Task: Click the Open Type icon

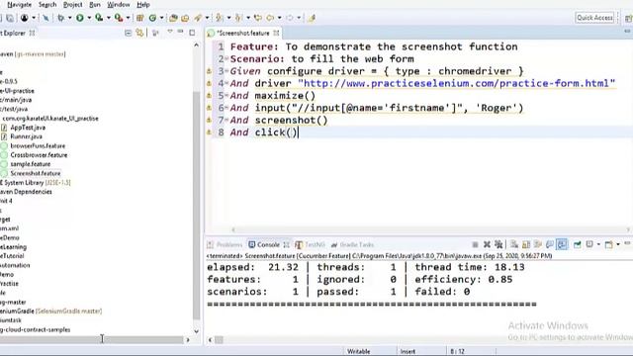Action: click(174, 18)
